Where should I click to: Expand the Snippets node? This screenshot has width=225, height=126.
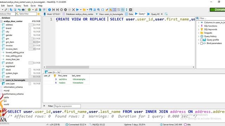pos(199,33)
